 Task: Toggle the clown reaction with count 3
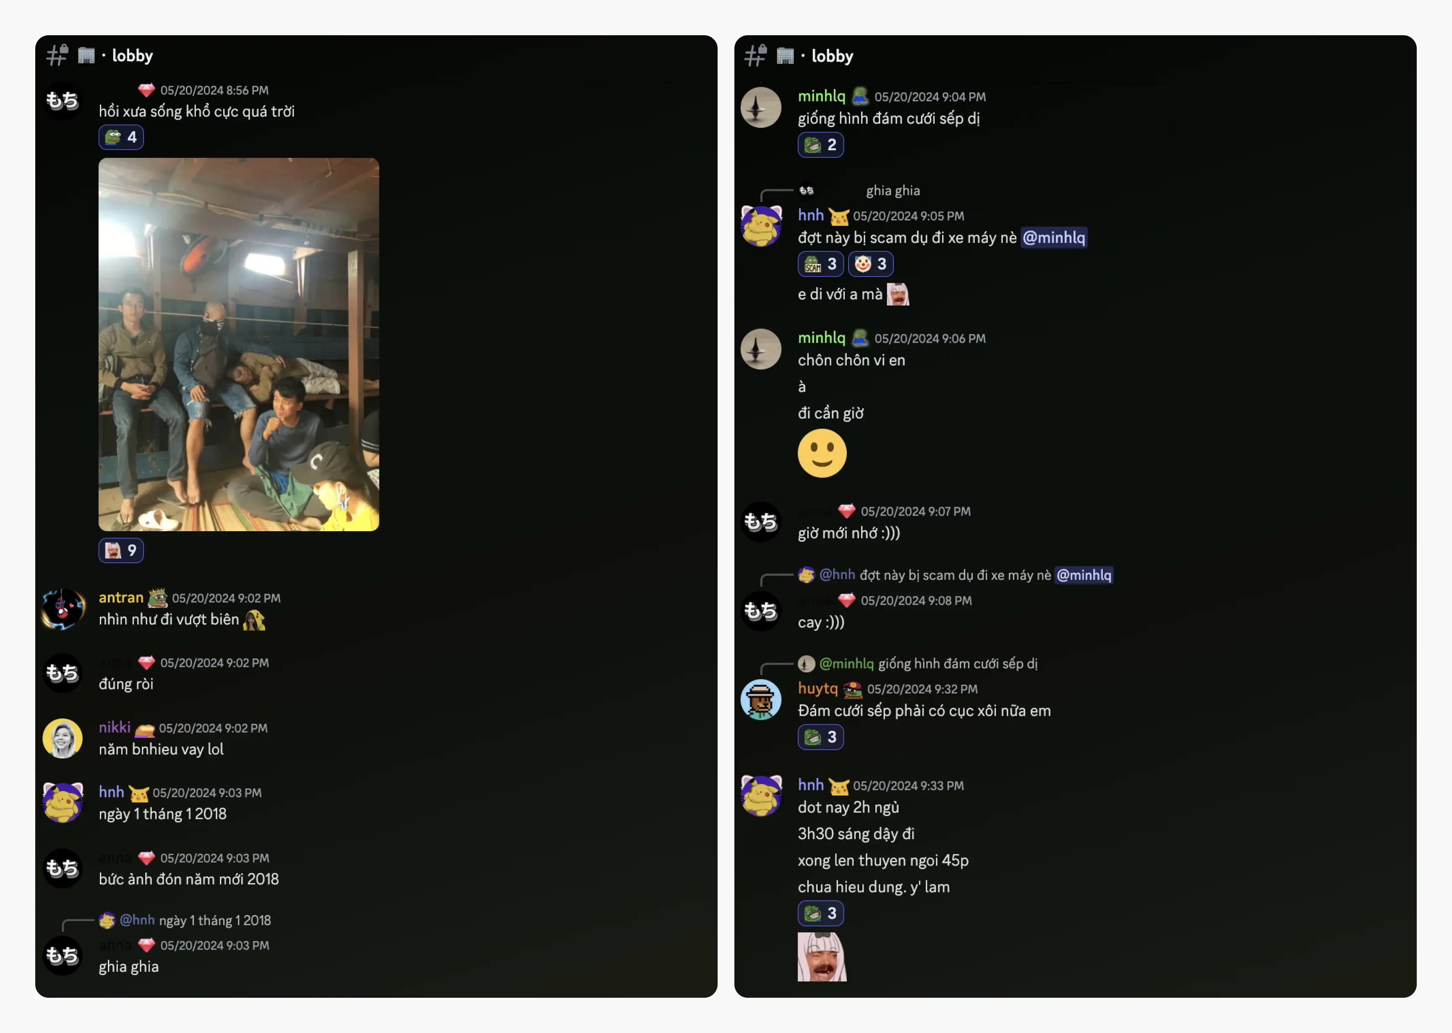click(871, 264)
